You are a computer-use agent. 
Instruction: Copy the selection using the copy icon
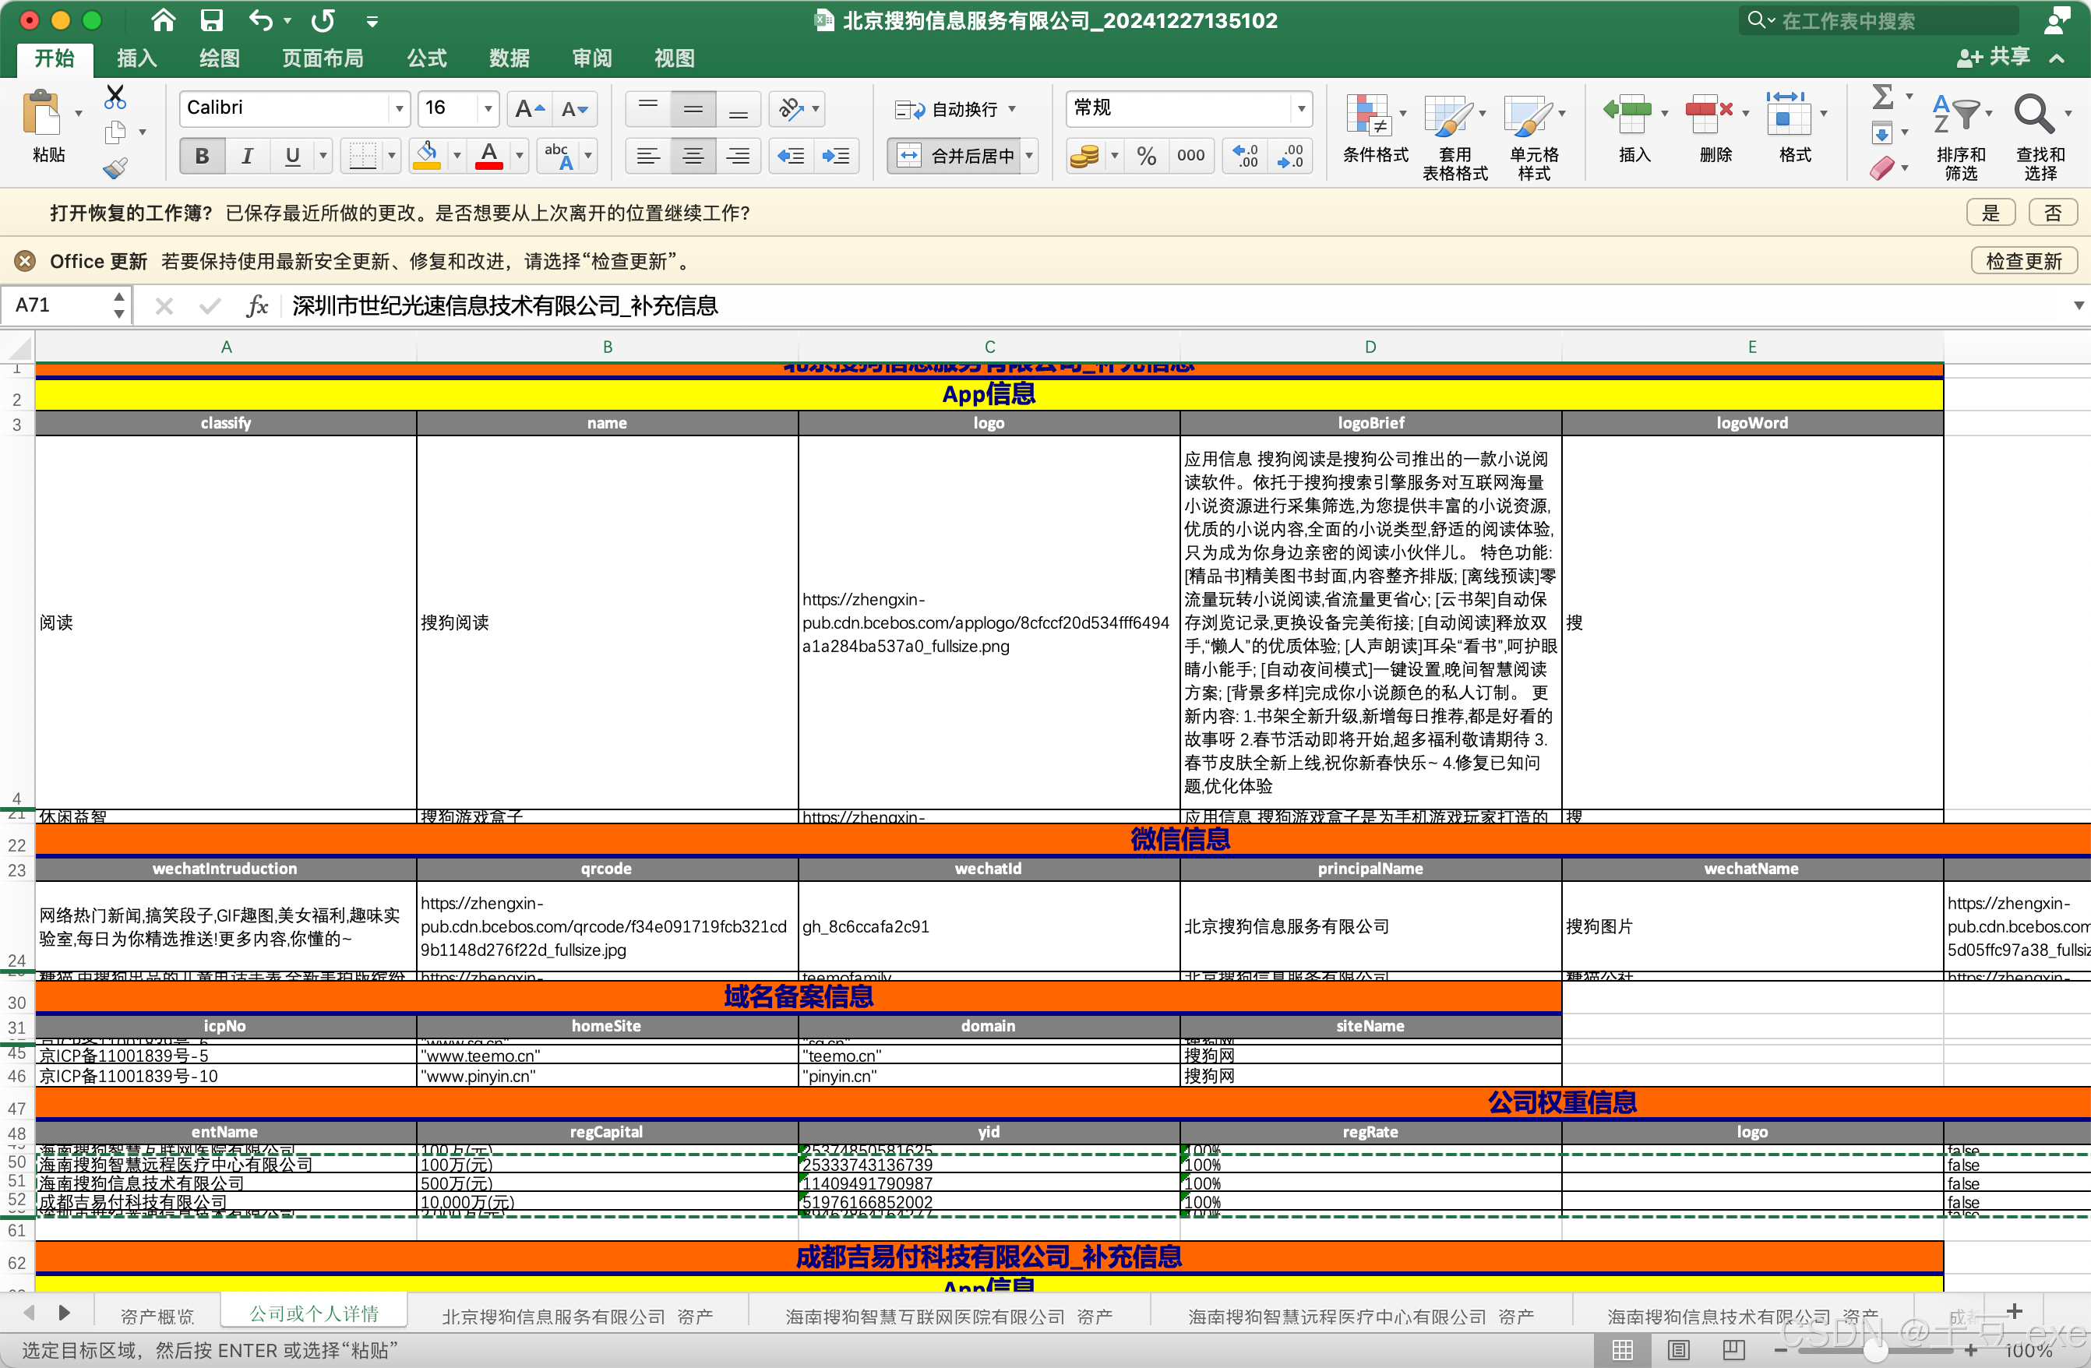(x=115, y=132)
